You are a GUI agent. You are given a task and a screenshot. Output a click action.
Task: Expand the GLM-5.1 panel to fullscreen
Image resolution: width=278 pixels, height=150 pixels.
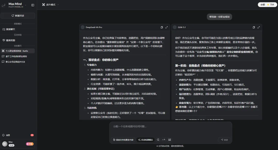(259, 27)
